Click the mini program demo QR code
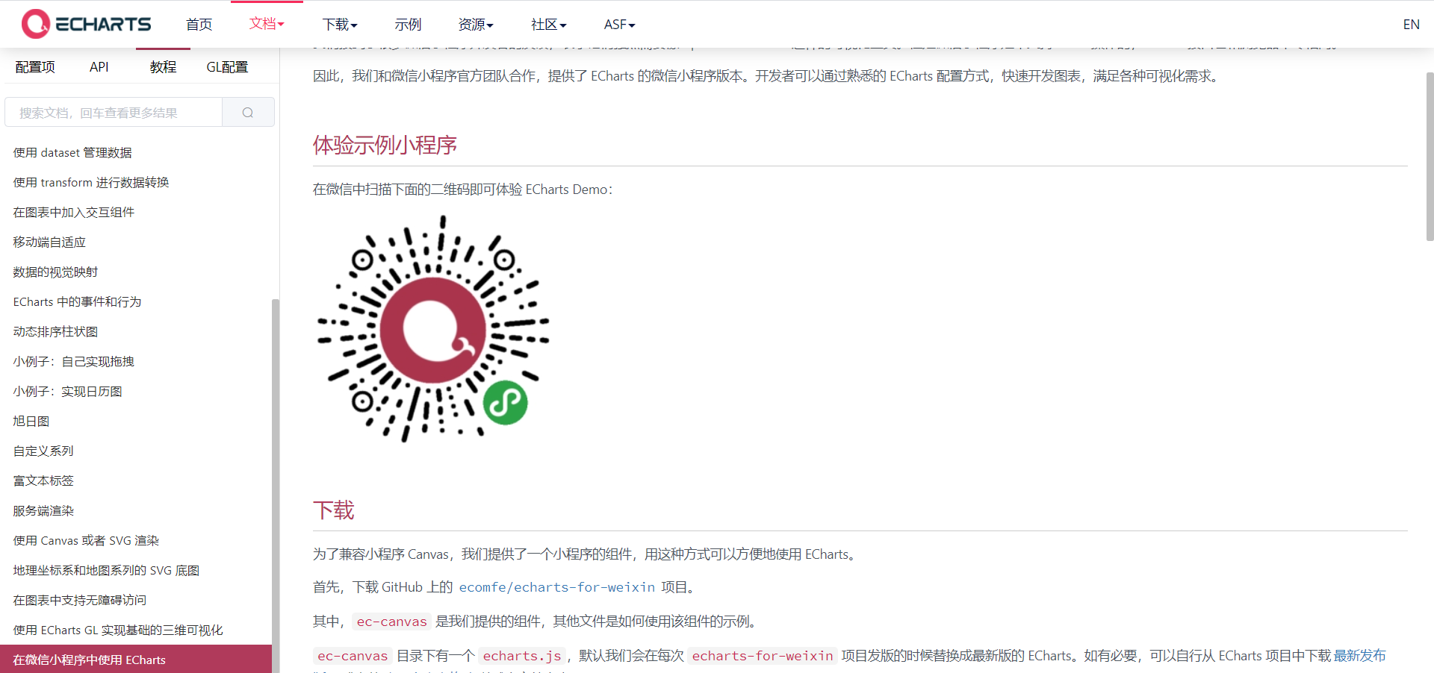Screen dimensions: 1434x673 click(433, 328)
